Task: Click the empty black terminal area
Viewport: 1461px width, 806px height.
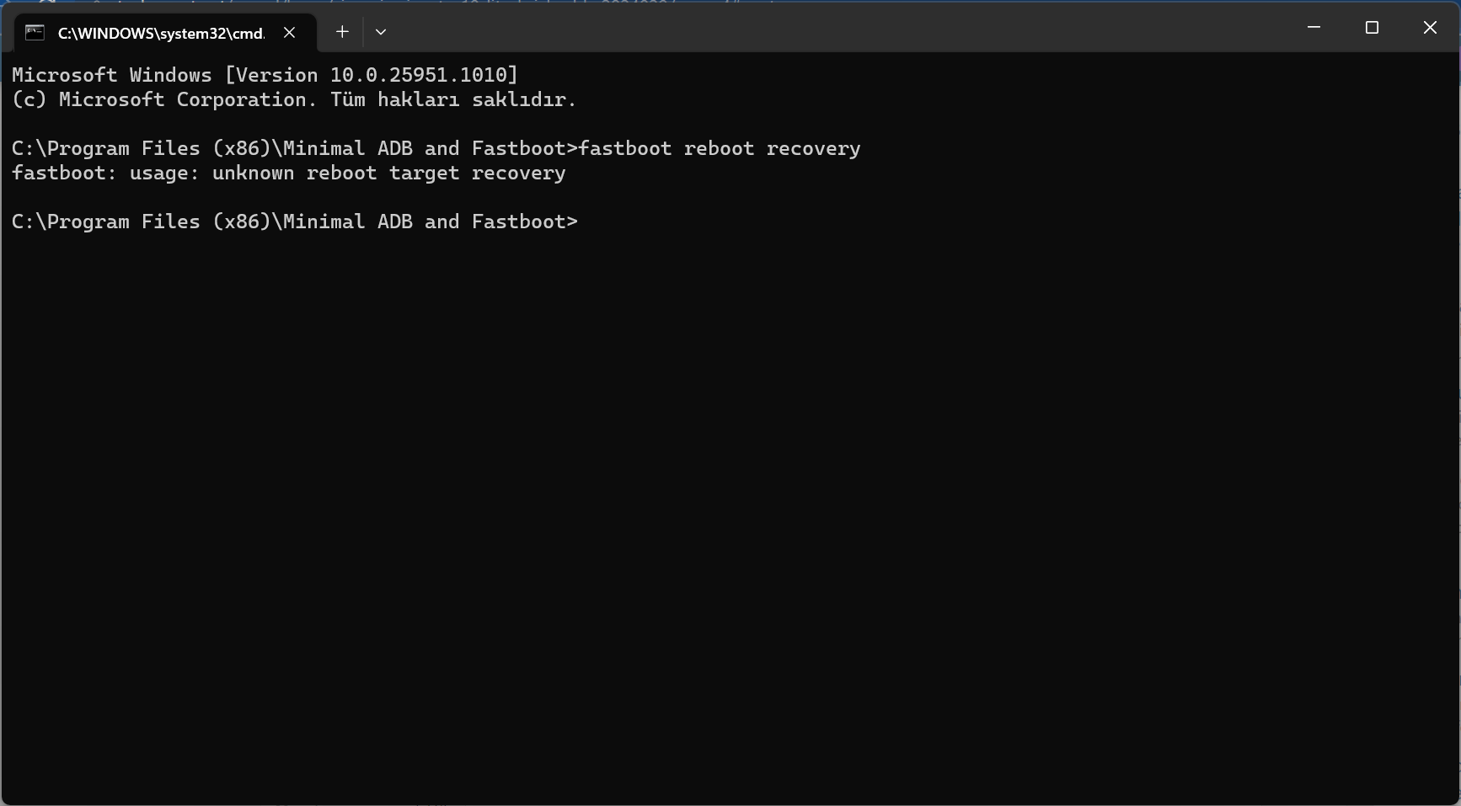Action: coord(730,505)
